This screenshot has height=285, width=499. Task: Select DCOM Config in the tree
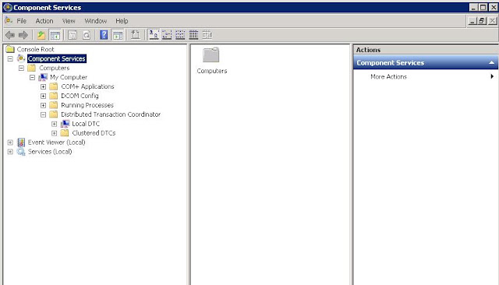coord(80,96)
